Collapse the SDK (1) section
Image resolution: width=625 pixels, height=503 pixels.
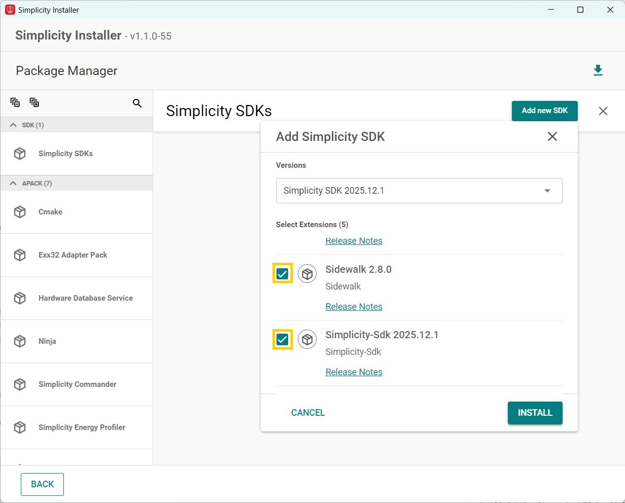pos(12,125)
